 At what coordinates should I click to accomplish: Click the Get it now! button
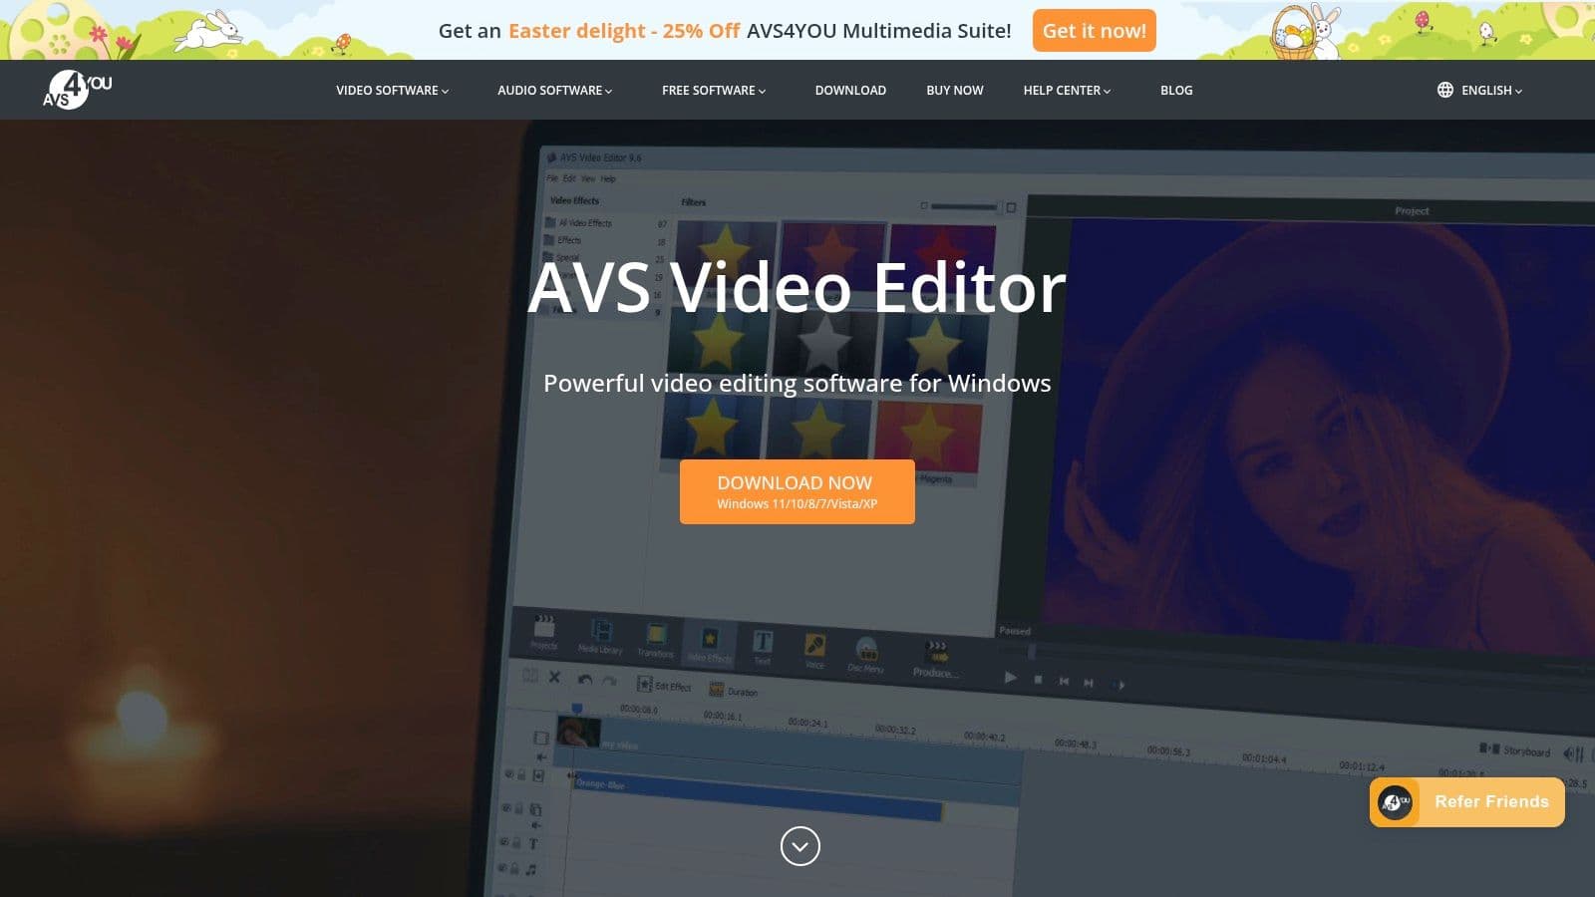[x=1094, y=31]
